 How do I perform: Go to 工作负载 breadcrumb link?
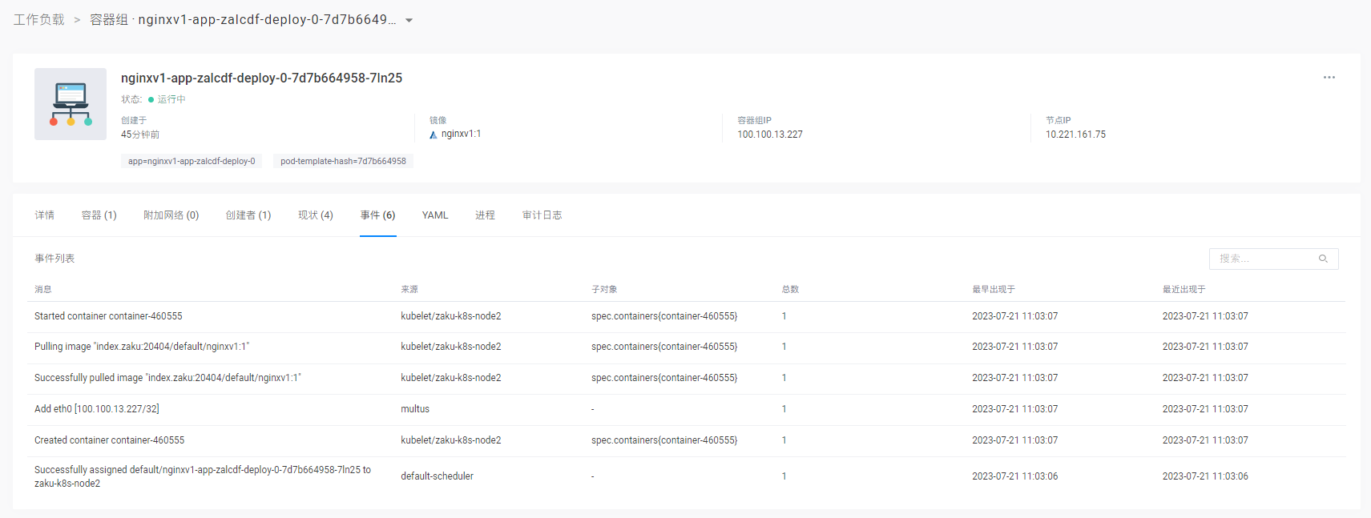click(38, 20)
